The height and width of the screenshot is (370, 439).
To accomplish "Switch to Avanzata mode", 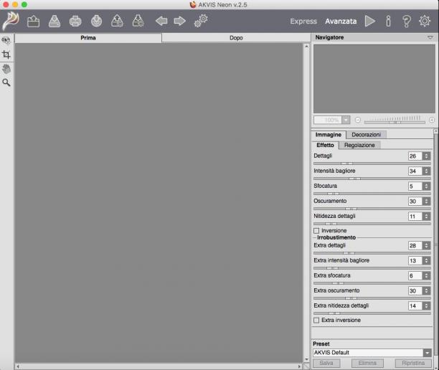I will 341,22.
